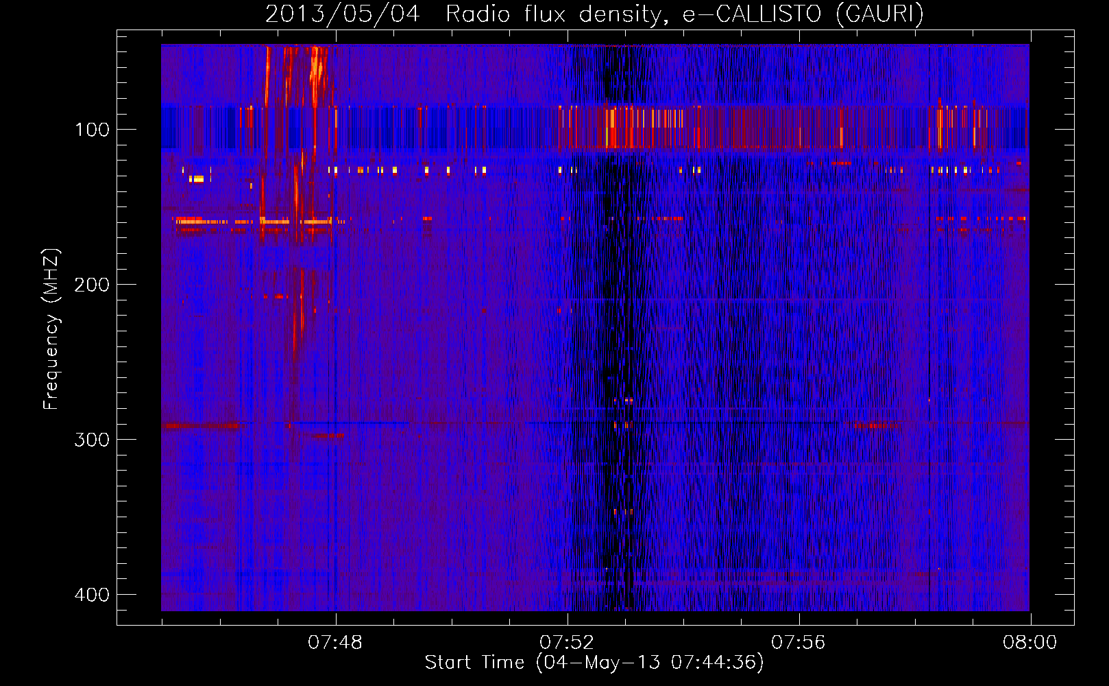Click the 'Frequency (MHZ)' axis label
Image resolution: width=1109 pixels, height=686 pixels.
coord(51,329)
